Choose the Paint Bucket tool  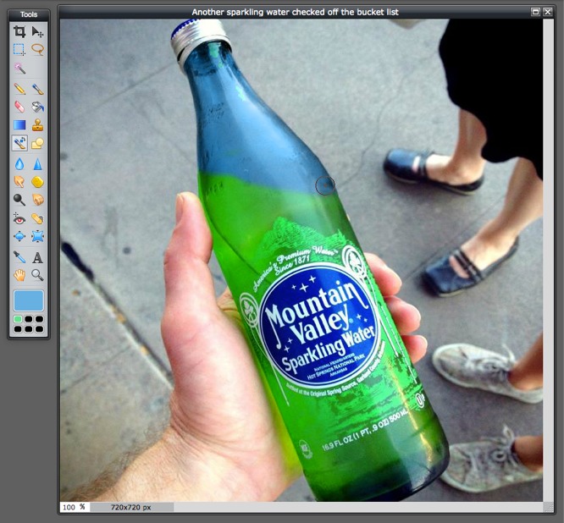37,107
